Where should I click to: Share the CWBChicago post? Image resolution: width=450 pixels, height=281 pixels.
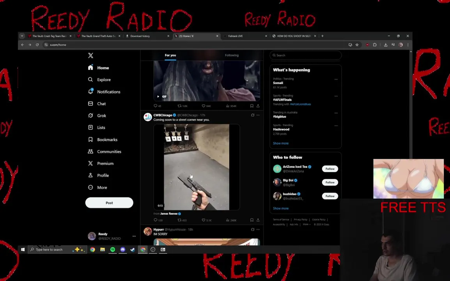(x=258, y=220)
